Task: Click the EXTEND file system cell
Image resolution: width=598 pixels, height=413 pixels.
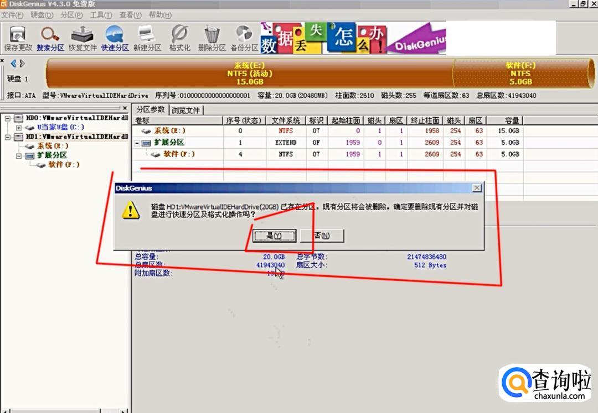Action: click(286, 142)
